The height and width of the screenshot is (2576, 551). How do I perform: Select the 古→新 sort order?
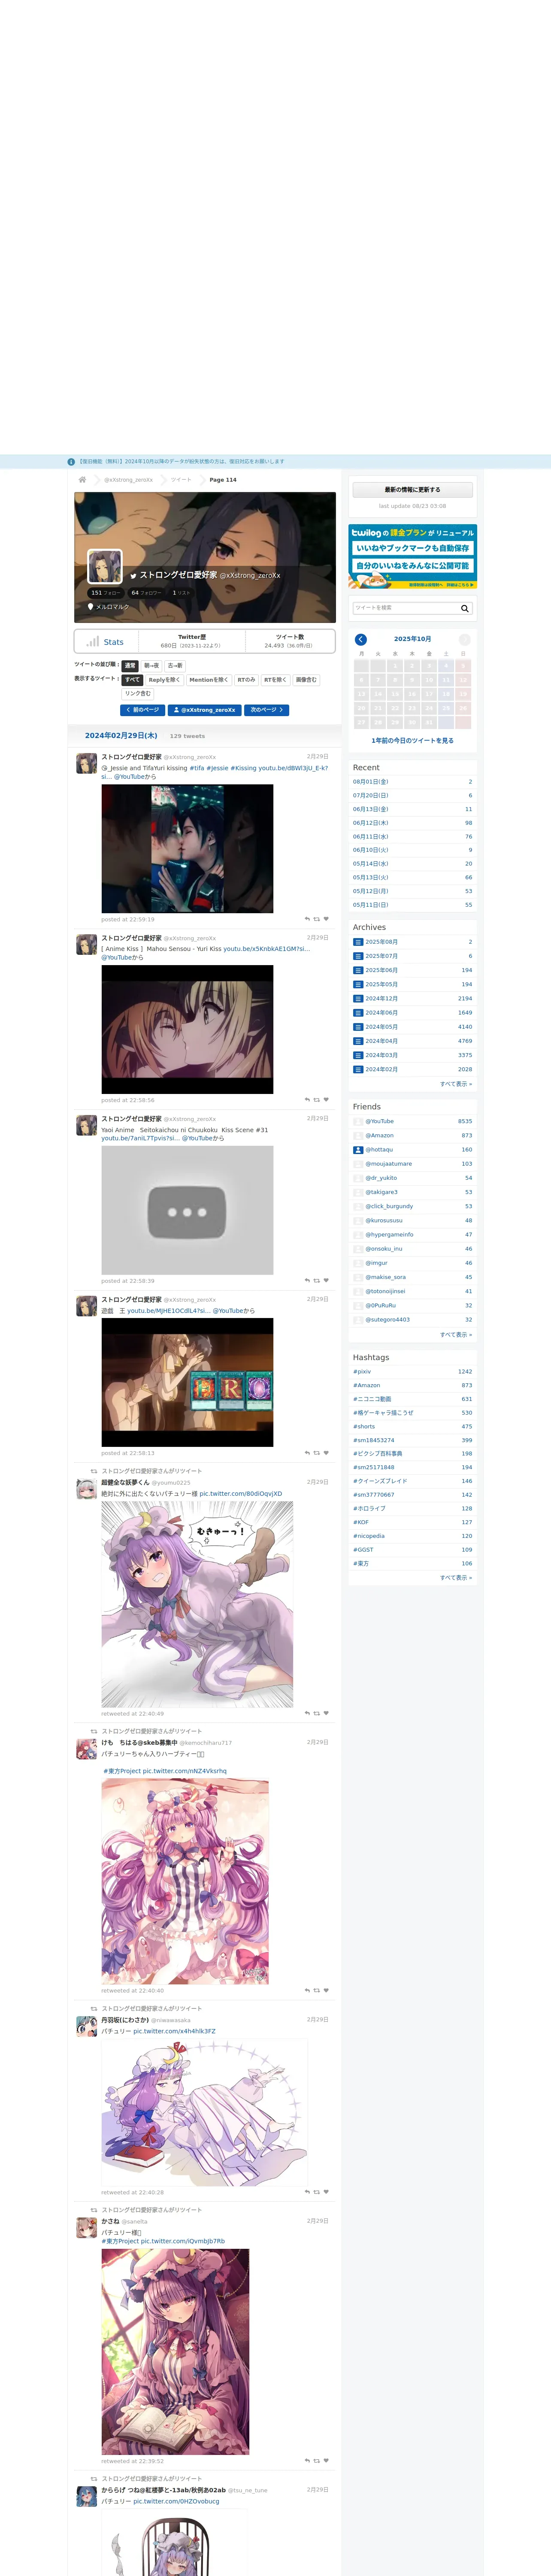175,665
